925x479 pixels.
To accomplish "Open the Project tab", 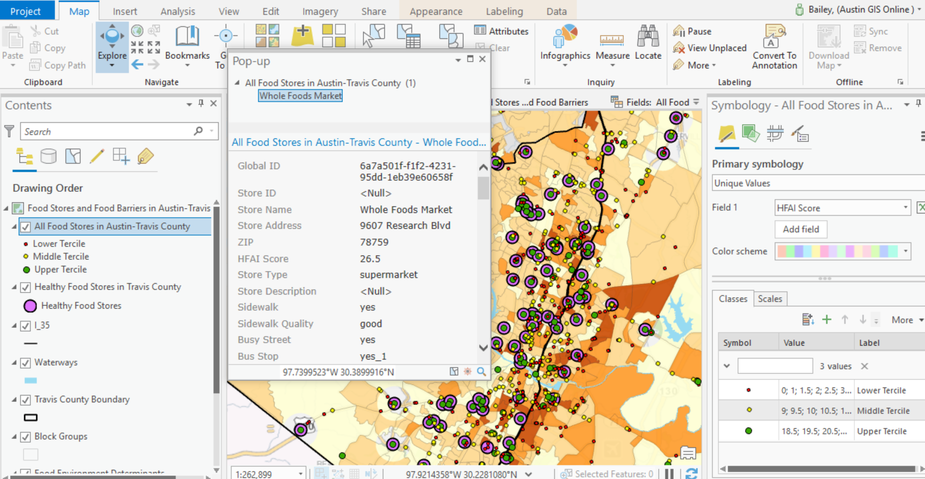I will click(x=25, y=11).
